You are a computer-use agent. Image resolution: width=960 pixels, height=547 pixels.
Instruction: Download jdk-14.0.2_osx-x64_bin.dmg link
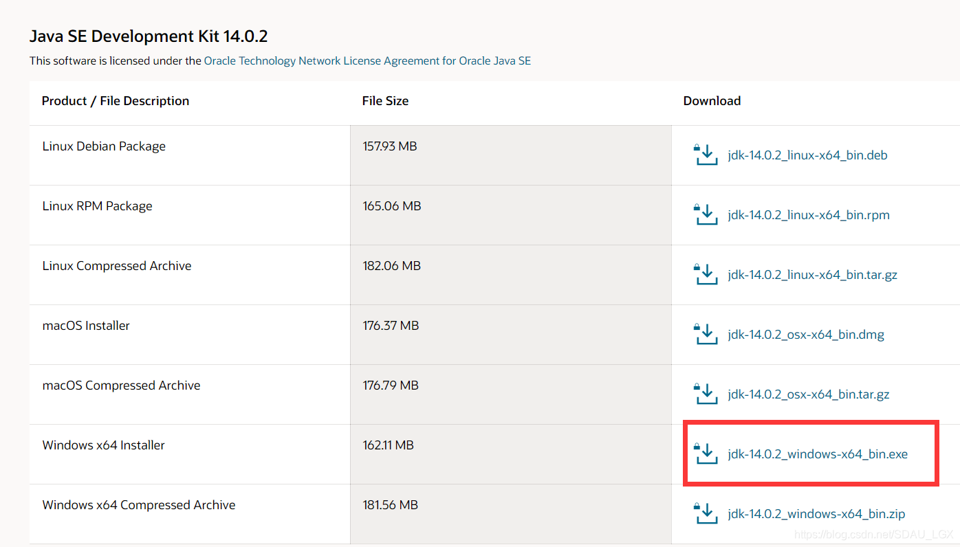[x=806, y=335]
